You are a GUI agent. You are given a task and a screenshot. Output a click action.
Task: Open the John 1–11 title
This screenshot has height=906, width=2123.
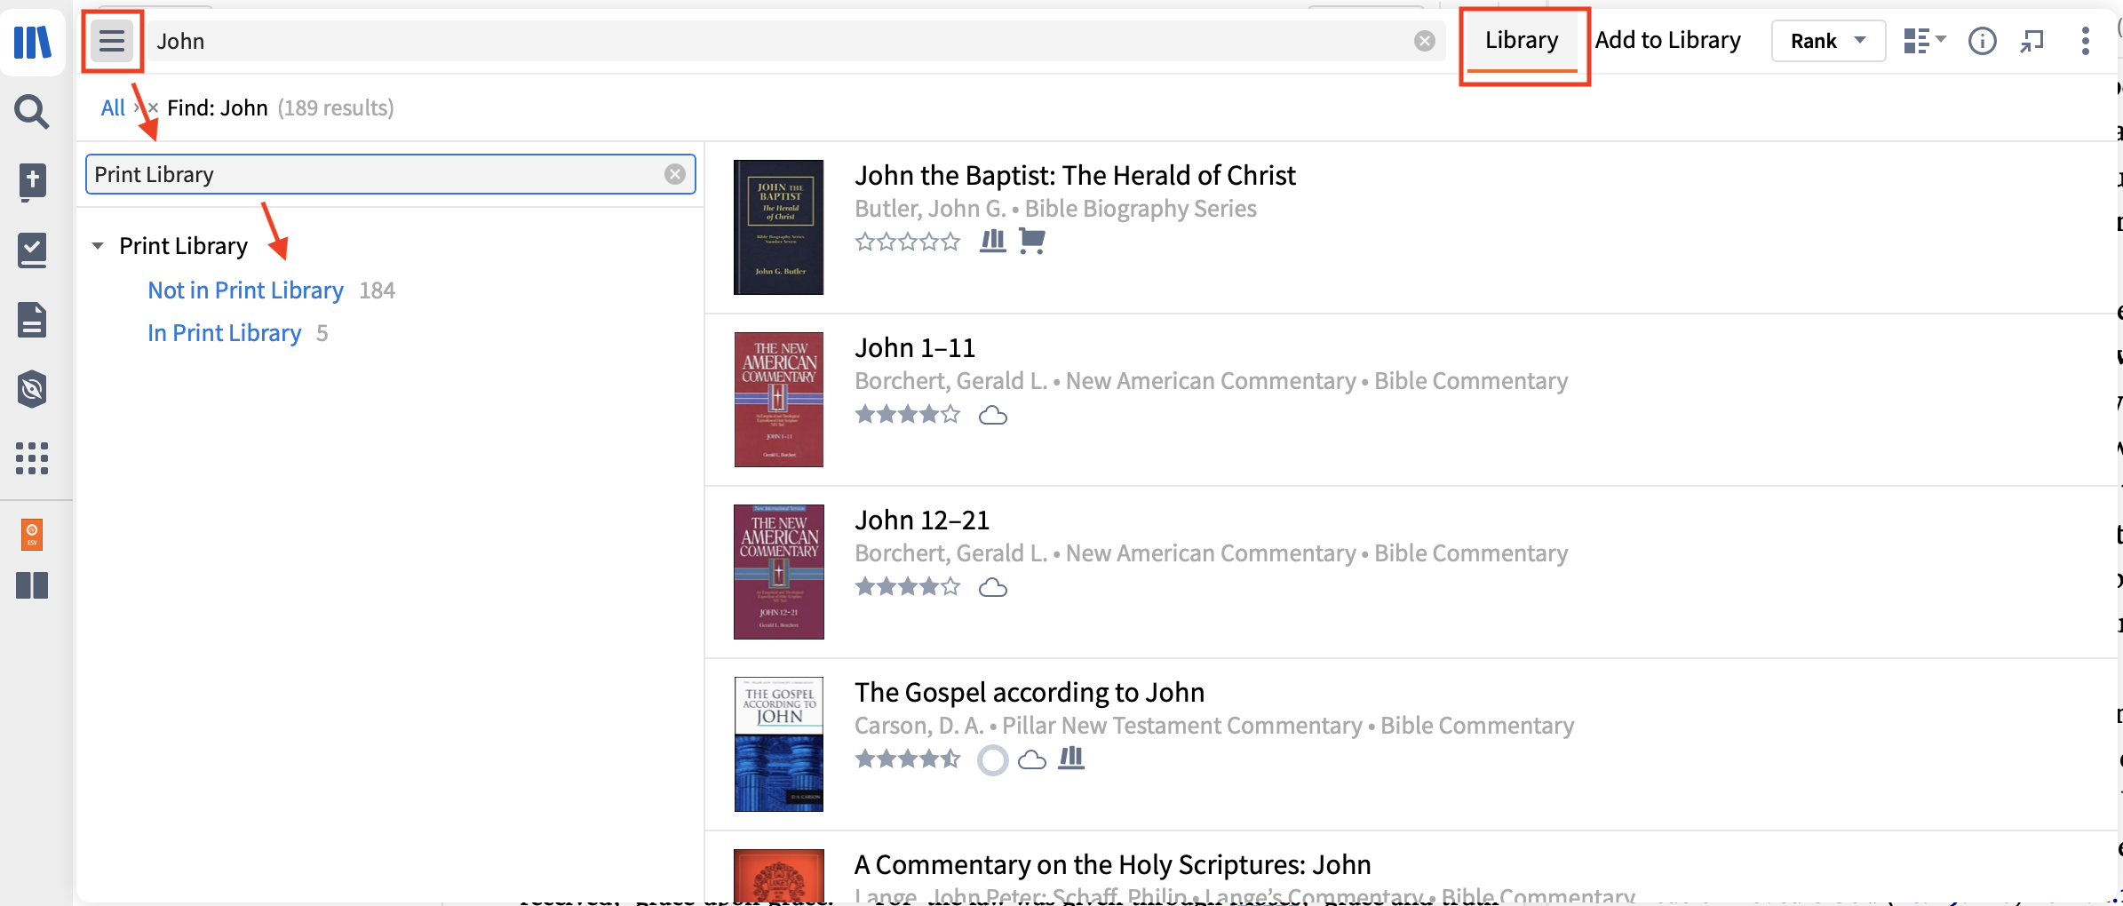click(x=915, y=348)
